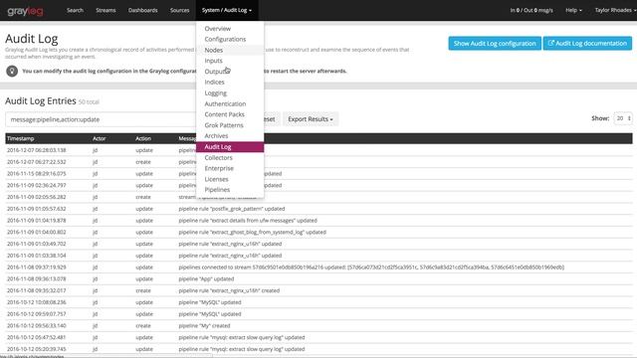Select timestamp 2016-11-09 01:03:38.104 row

coord(36,256)
